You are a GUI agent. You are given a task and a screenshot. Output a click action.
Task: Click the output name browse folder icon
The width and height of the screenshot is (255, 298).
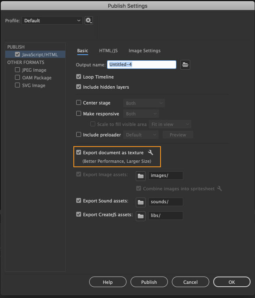click(185, 65)
